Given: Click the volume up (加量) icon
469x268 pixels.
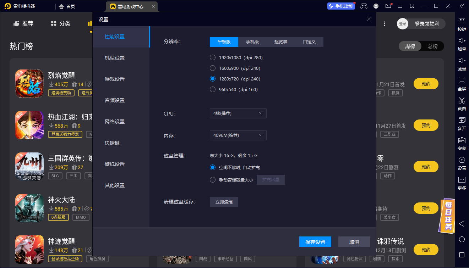Looking at the screenshot, I should [x=462, y=45].
